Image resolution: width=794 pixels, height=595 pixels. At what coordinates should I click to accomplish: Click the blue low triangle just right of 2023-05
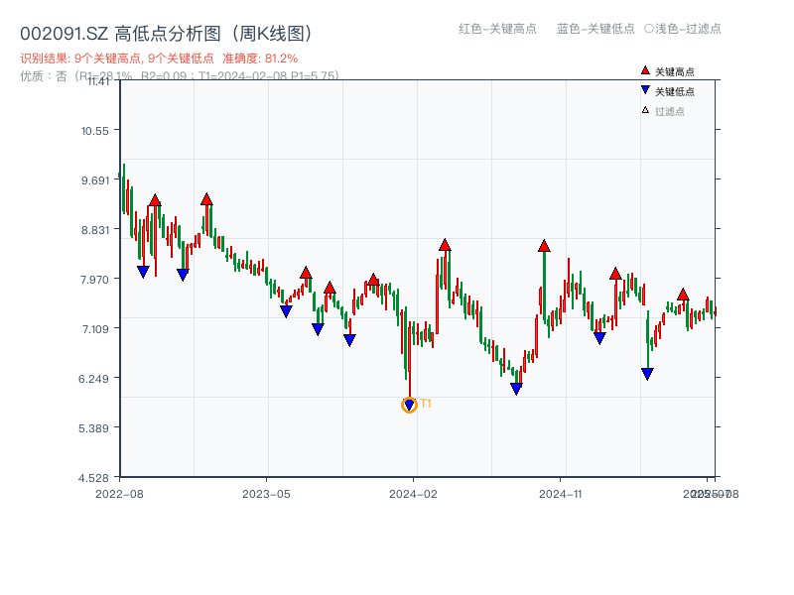point(286,311)
